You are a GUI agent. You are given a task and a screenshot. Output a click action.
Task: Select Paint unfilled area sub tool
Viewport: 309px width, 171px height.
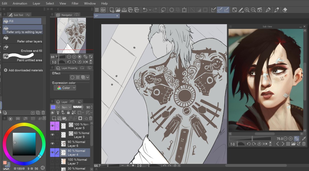pyautogui.click(x=23, y=58)
